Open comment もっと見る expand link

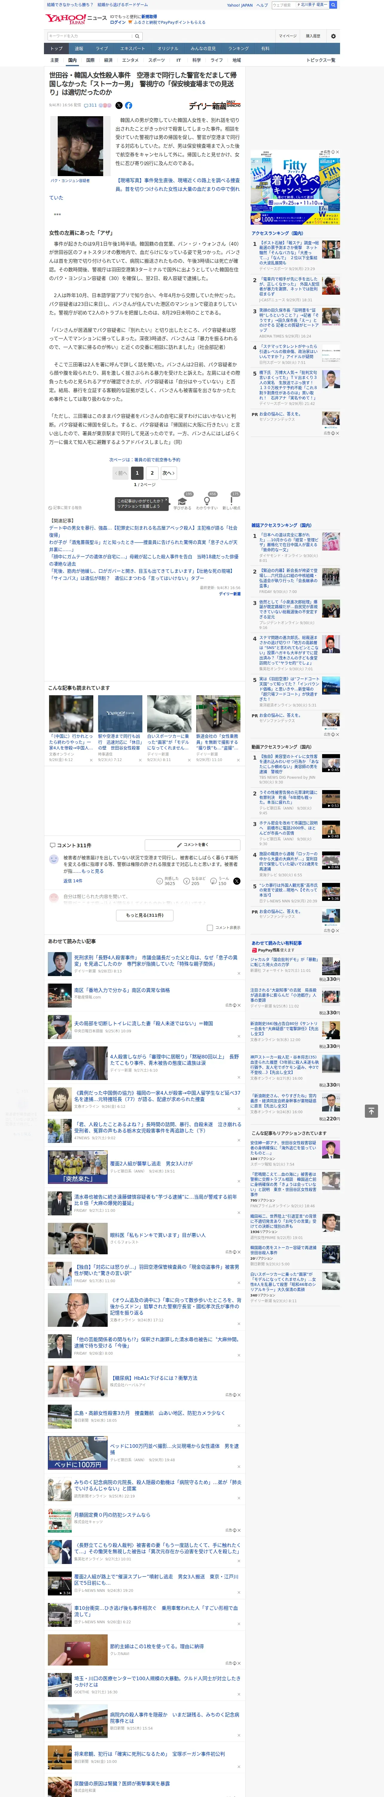click(92, 871)
